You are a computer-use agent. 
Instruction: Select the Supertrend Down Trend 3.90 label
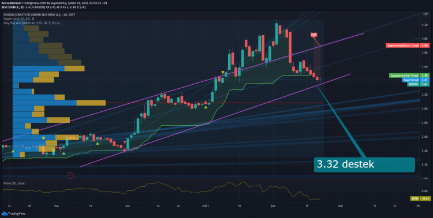[408, 46]
